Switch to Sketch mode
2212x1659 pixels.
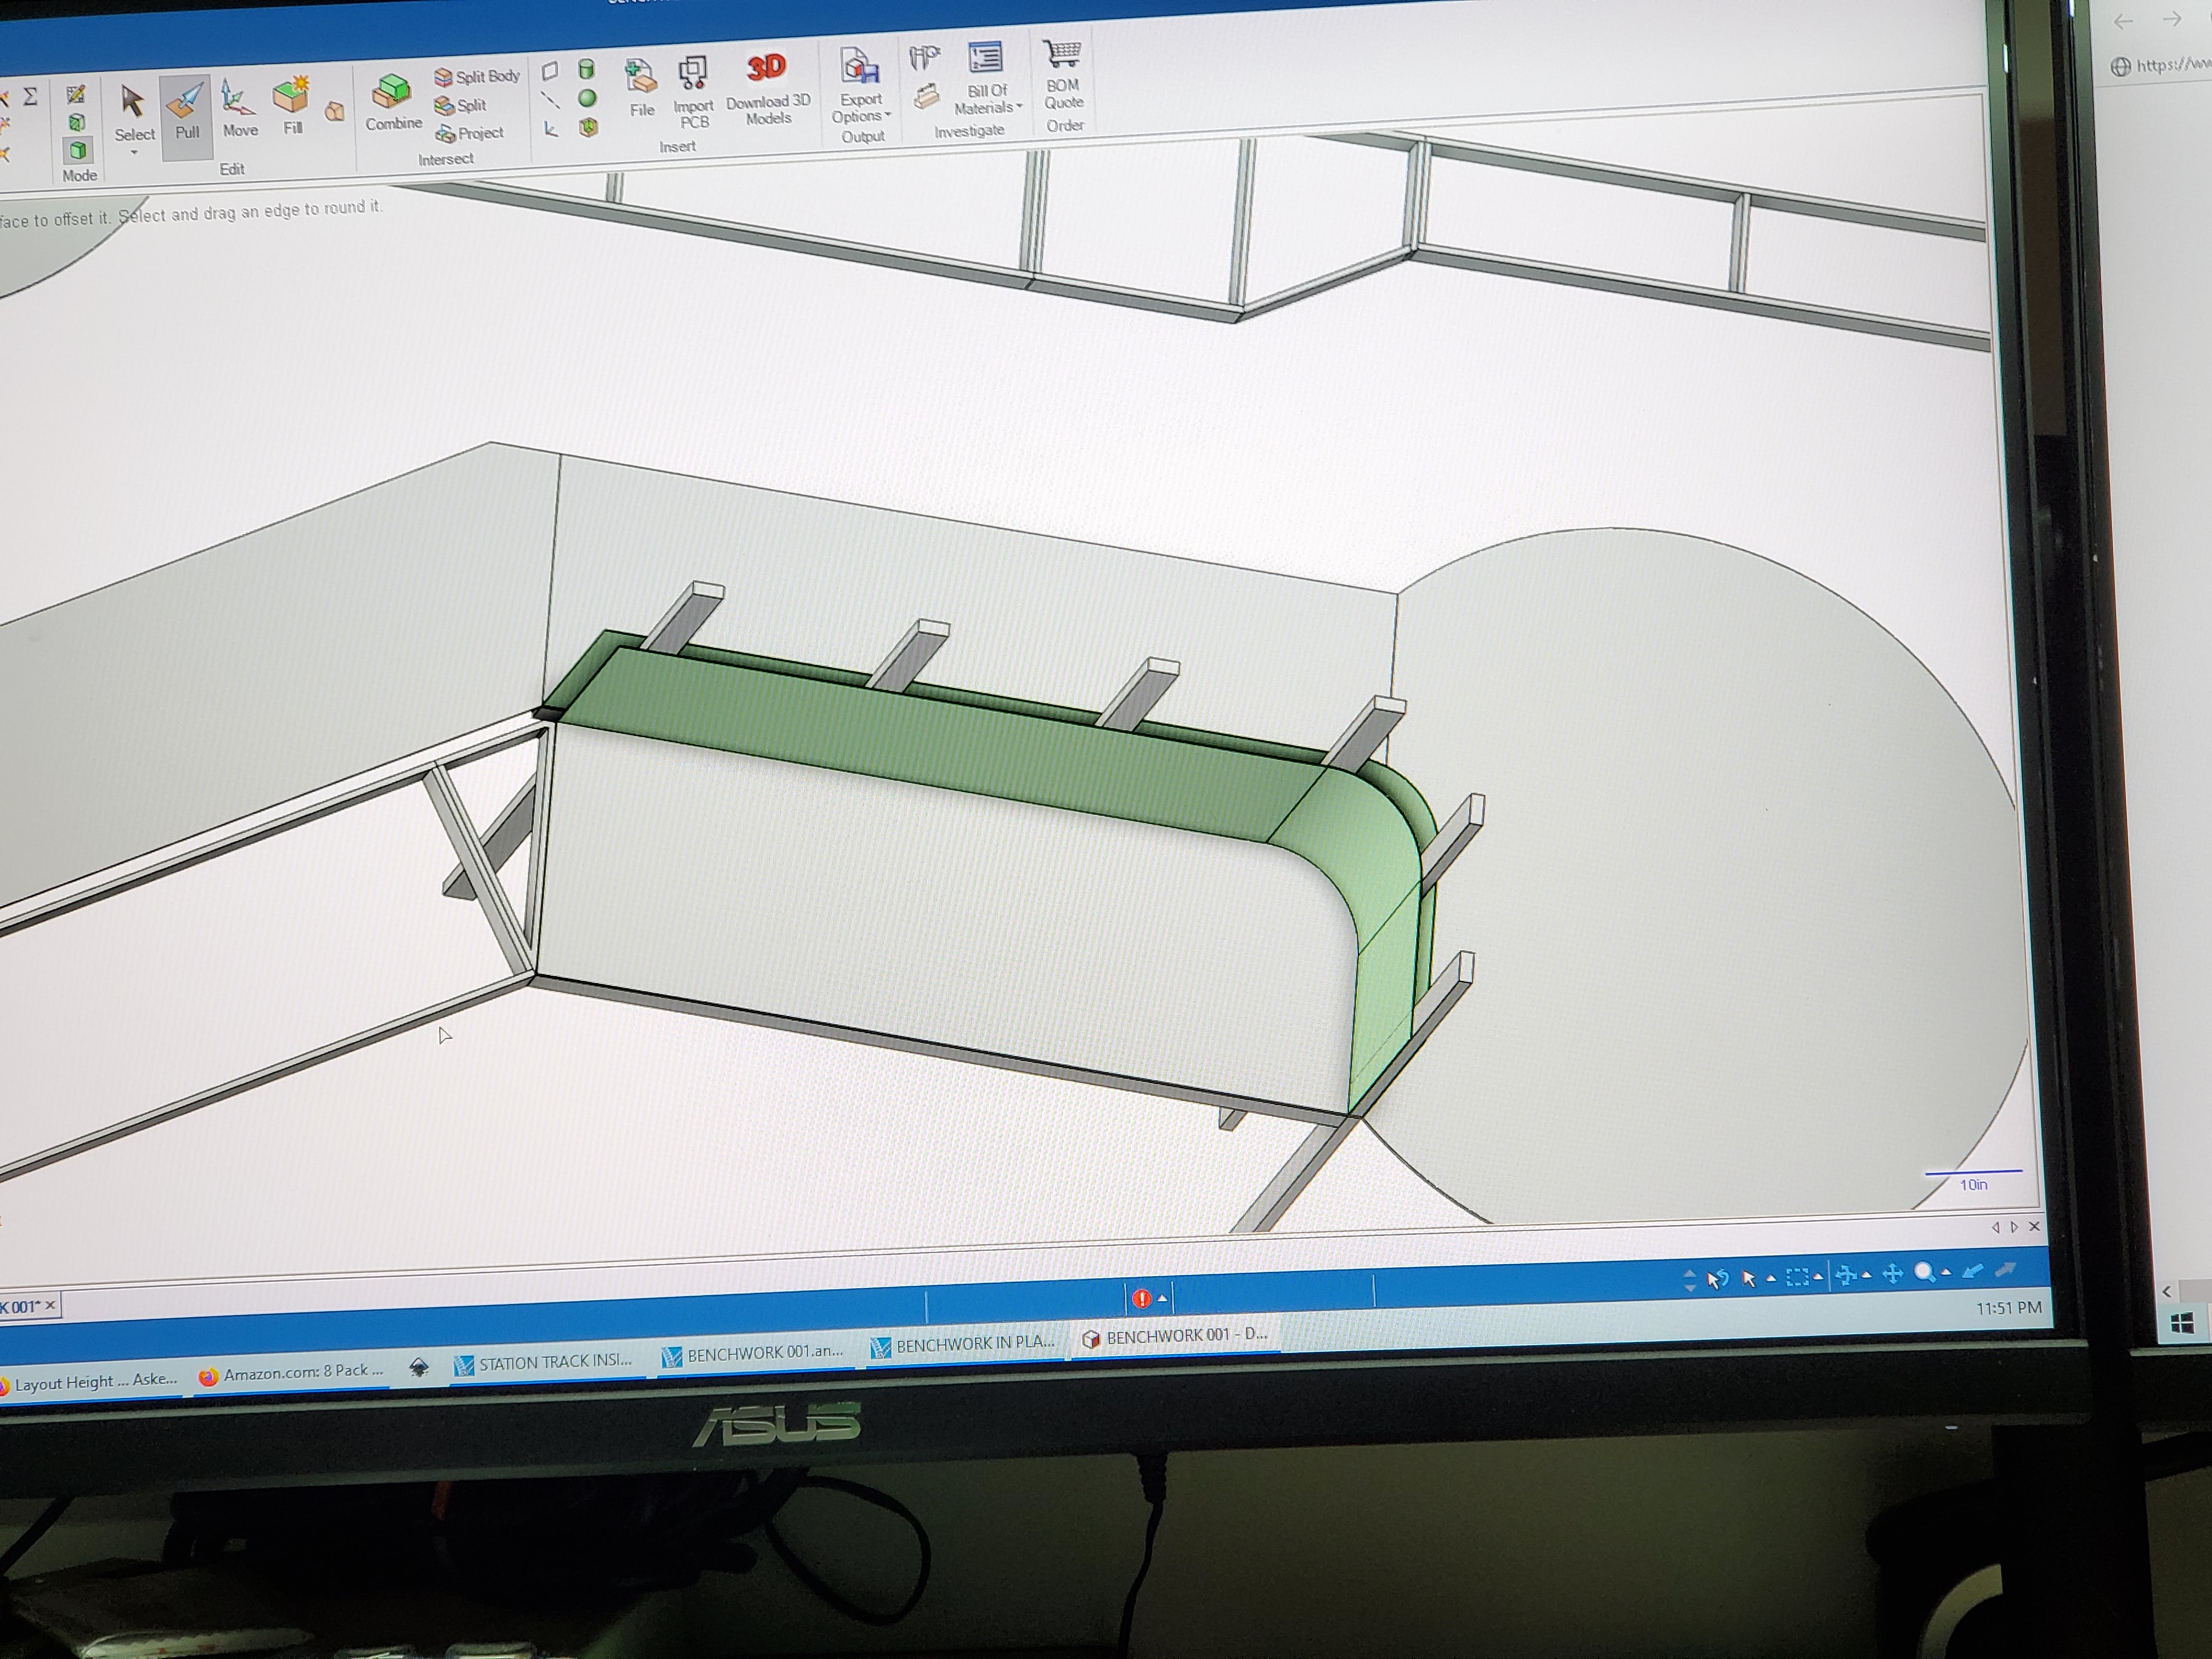pyautogui.click(x=75, y=95)
